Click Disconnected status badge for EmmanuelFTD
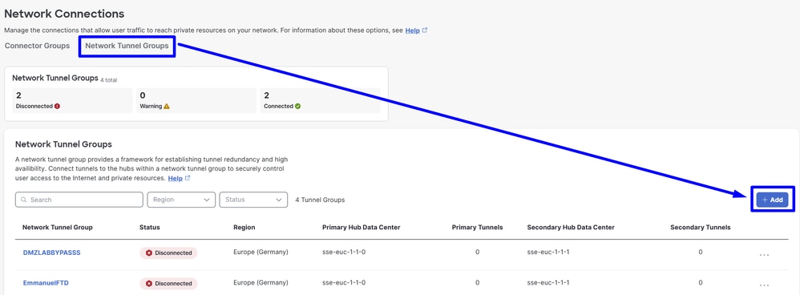The image size is (800, 295). click(x=168, y=284)
